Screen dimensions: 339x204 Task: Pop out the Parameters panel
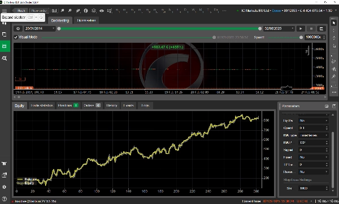(334, 106)
